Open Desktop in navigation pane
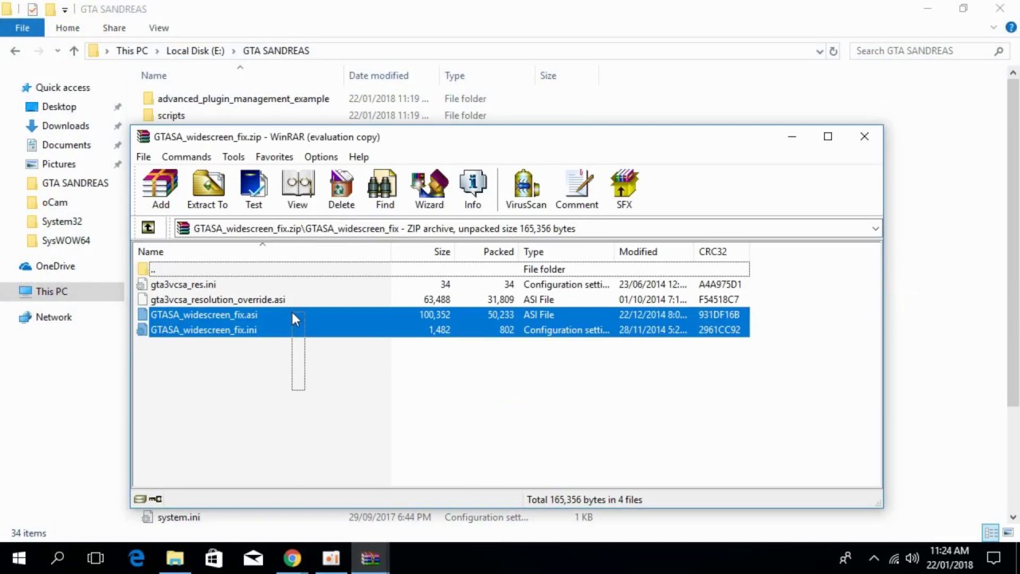The width and height of the screenshot is (1020, 574). click(x=59, y=107)
